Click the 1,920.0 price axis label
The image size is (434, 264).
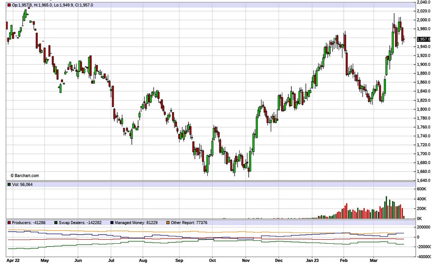[x=424, y=55]
